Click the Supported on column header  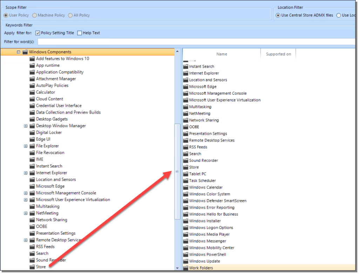pyautogui.click(x=278, y=54)
